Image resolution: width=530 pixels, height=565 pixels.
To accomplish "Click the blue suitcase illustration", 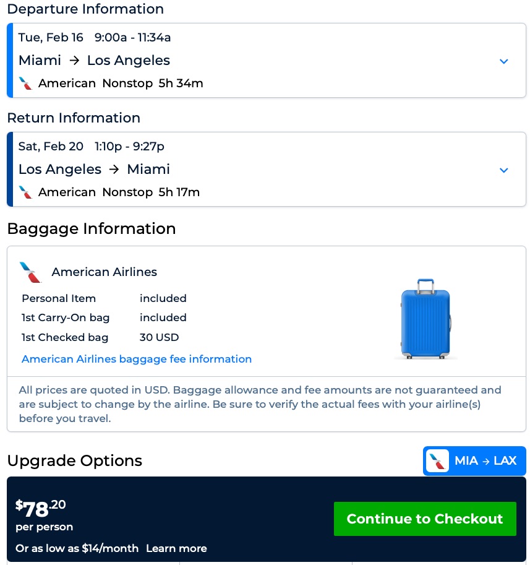I will point(425,318).
